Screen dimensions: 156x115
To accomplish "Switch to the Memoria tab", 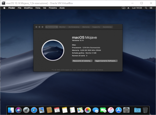I will 86,27.
